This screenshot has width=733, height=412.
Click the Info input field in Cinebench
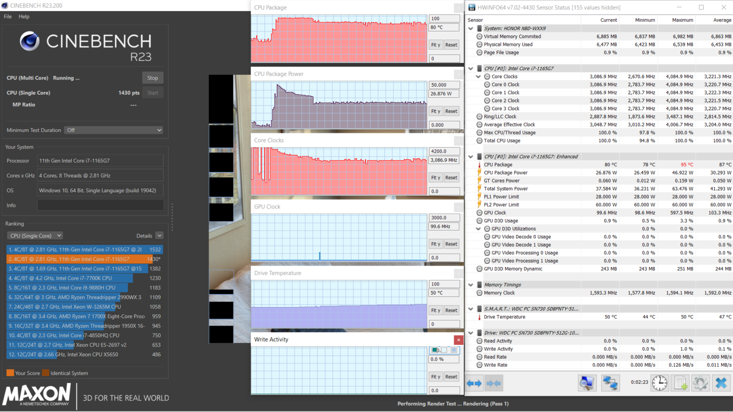click(100, 205)
